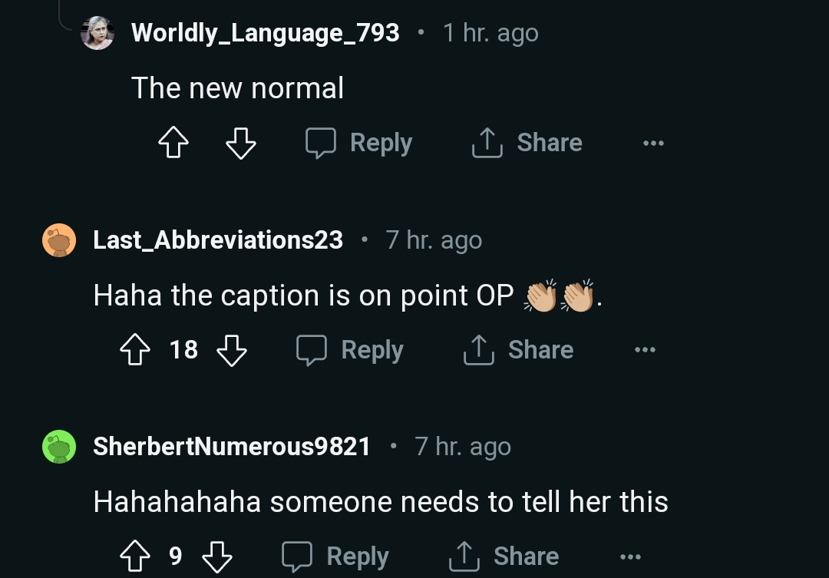Open Worldly_Language_793's avatar
Screen dimensions: 829x578
[97, 33]
